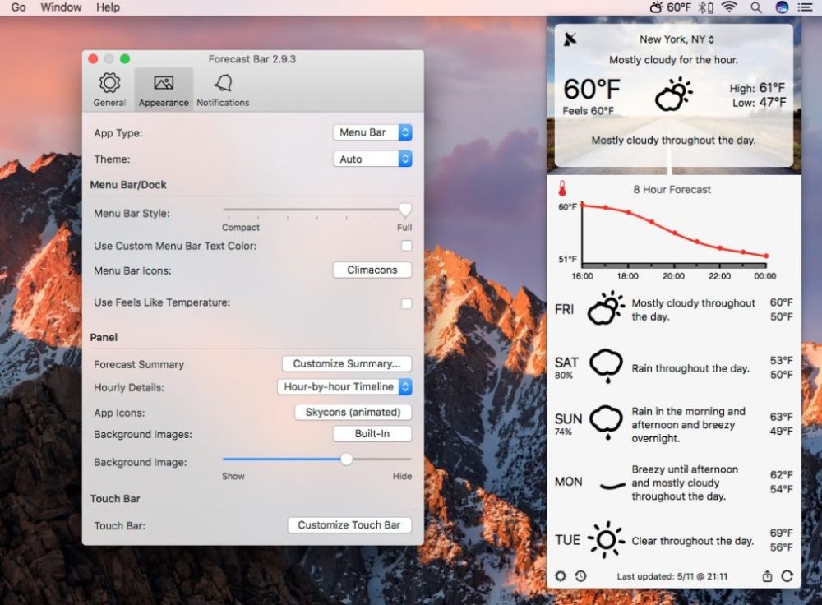Click the "Rain throughout the day." forecast text
This screenshot has width=822, height=605.
690,368
